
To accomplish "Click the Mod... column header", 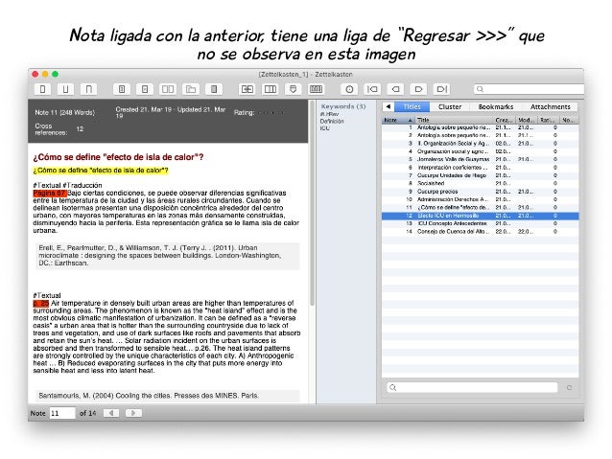I will [x=527, y=120].
